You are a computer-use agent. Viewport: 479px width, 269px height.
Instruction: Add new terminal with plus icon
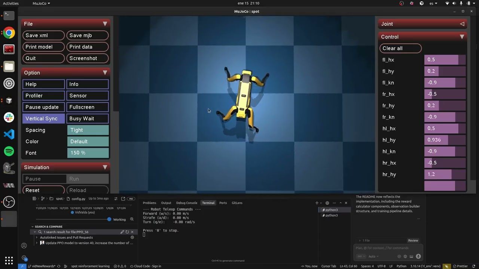tap(317, 203)
